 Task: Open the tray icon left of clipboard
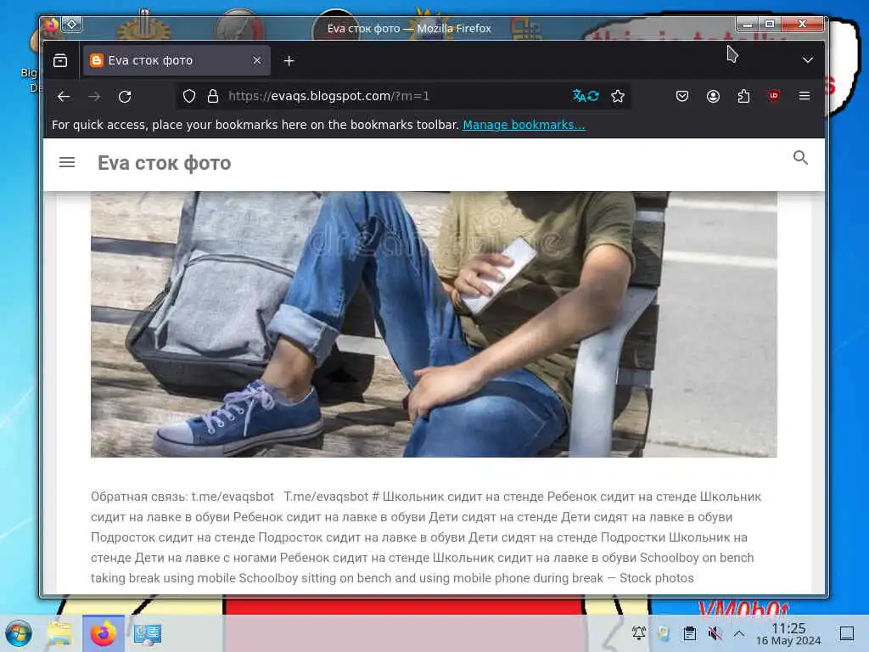pos(664,633)
